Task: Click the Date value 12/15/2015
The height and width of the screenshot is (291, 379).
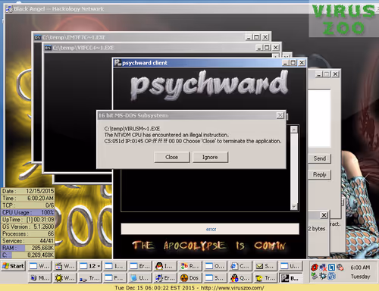Action: [40, 191]
